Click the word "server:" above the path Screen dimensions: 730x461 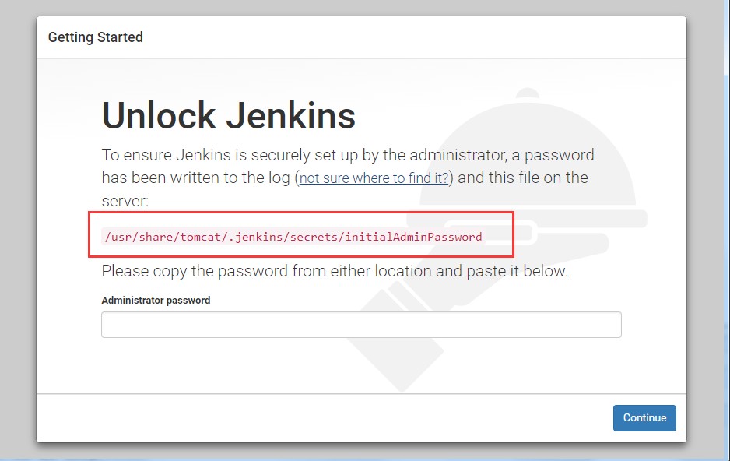click(125, 201)
